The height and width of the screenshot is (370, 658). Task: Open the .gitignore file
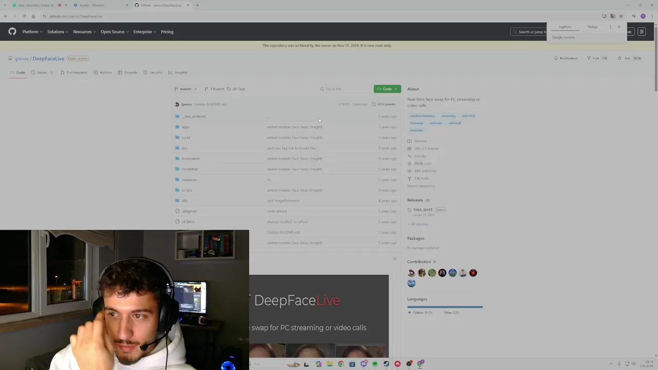(189, 211)
